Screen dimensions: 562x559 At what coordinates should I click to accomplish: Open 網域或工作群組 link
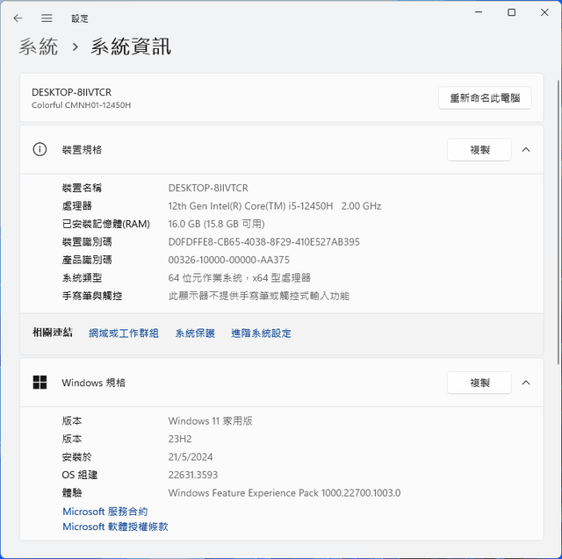[x=124, y=333]
